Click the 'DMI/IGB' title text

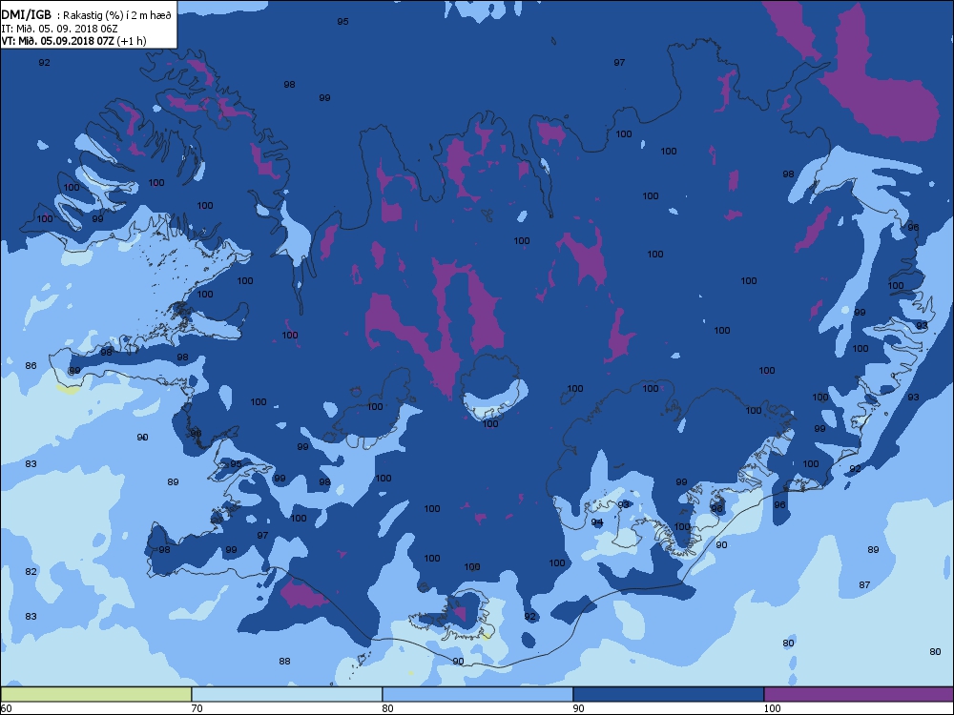point(26,15)
